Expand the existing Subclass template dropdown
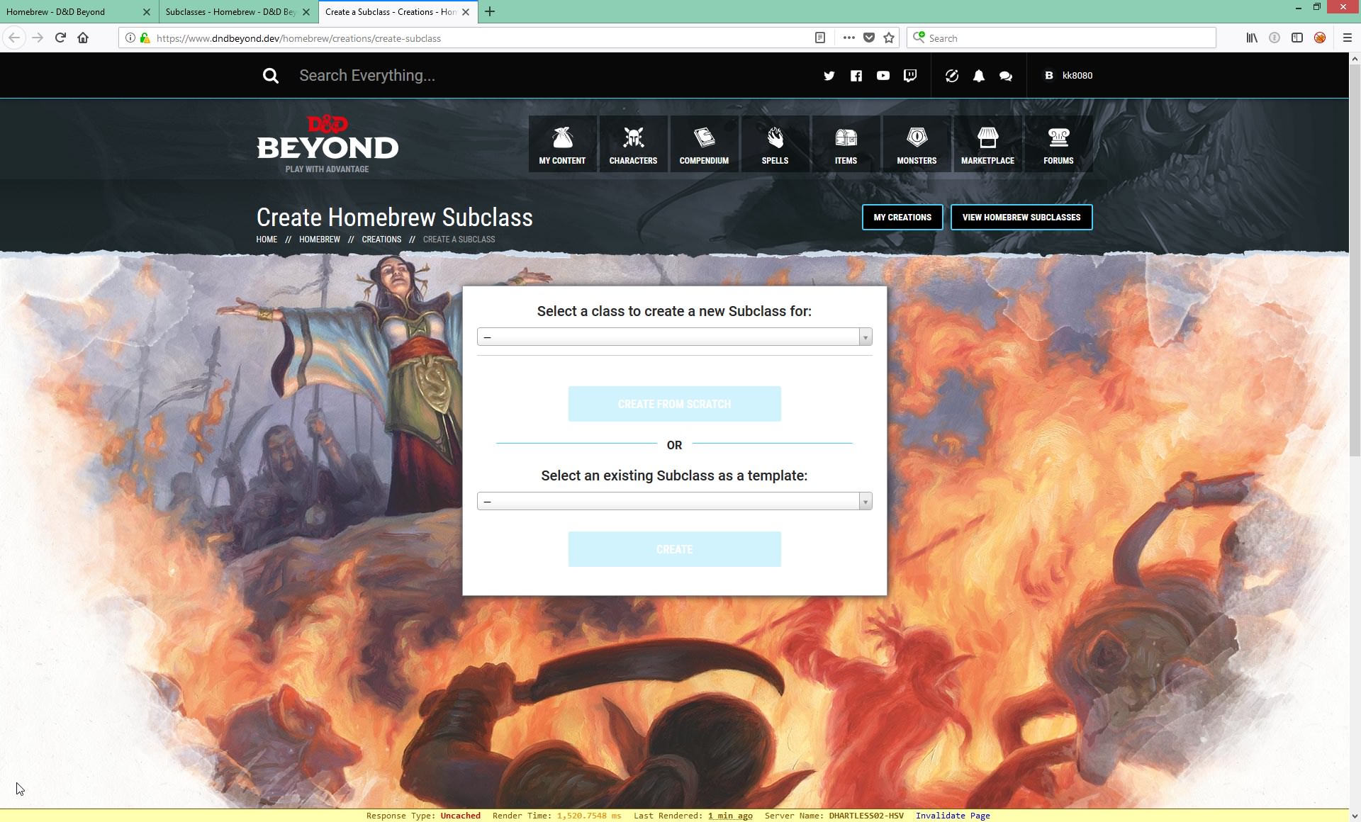The image size is (1361, 822). [674, 502]
